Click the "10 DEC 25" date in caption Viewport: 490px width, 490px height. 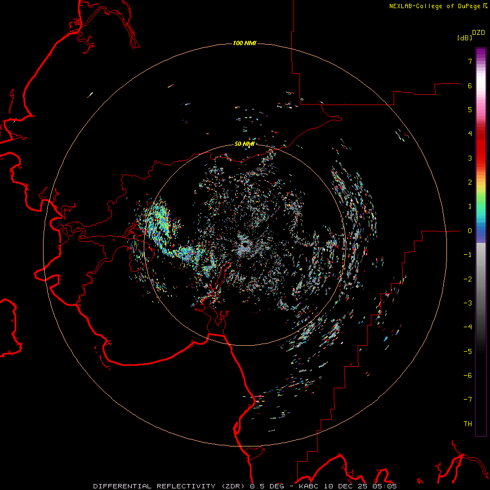[x=345, y=486]
